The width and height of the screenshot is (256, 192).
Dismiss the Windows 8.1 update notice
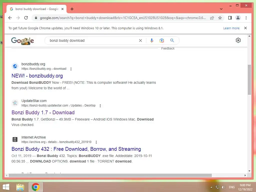(x=245, y=28)
